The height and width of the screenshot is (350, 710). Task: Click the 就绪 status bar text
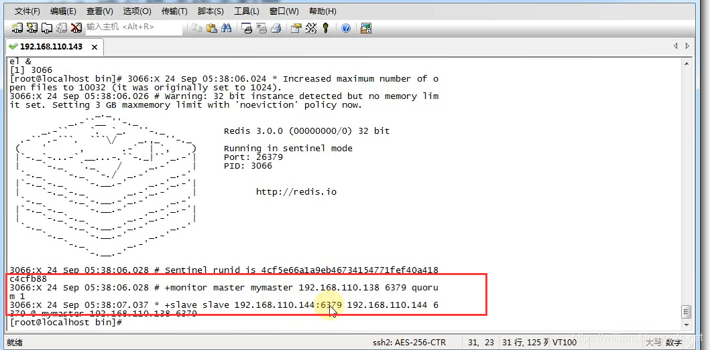coord(14,343)
